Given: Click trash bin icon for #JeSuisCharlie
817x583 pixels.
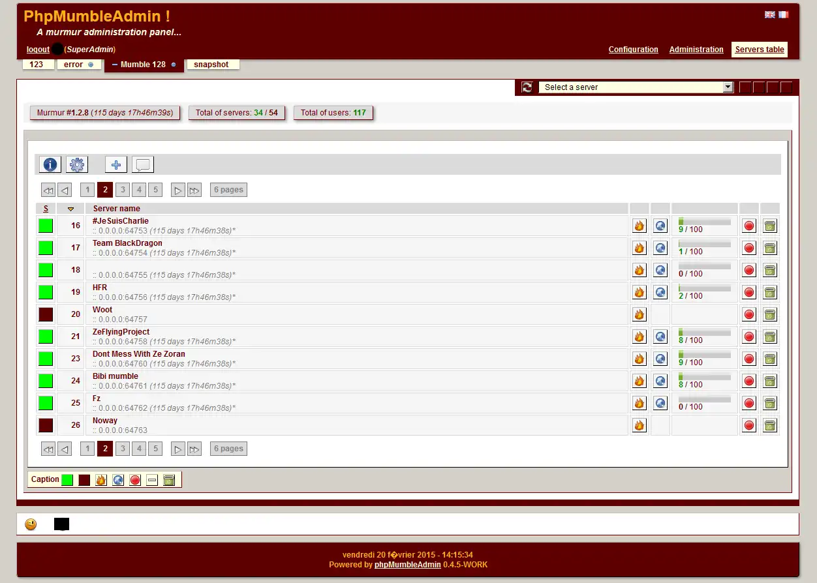Looking at the screenshot, I should tap(770, 226).
